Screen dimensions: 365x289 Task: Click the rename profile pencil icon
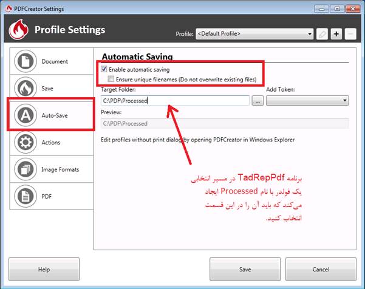(322, 34)
